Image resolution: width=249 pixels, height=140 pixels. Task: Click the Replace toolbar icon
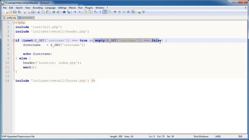(x=68, y=12)
